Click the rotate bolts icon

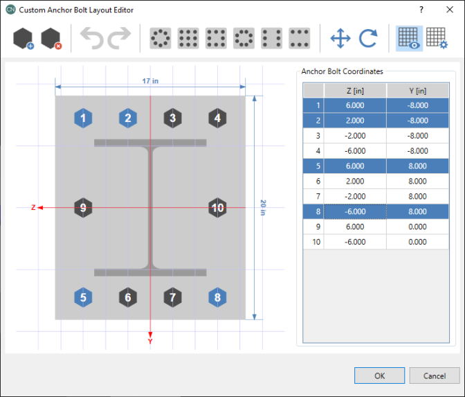point(368,39)
